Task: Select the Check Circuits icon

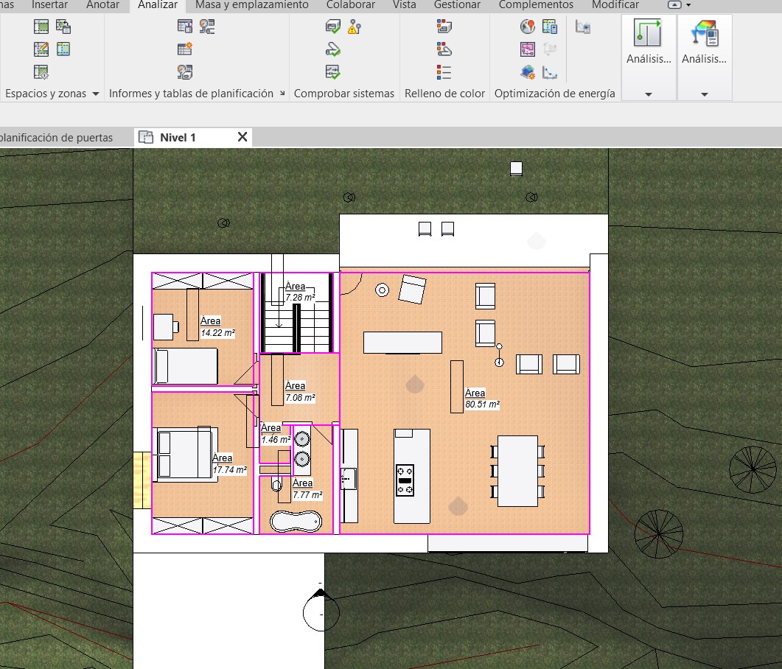Action: pos(333,71)
